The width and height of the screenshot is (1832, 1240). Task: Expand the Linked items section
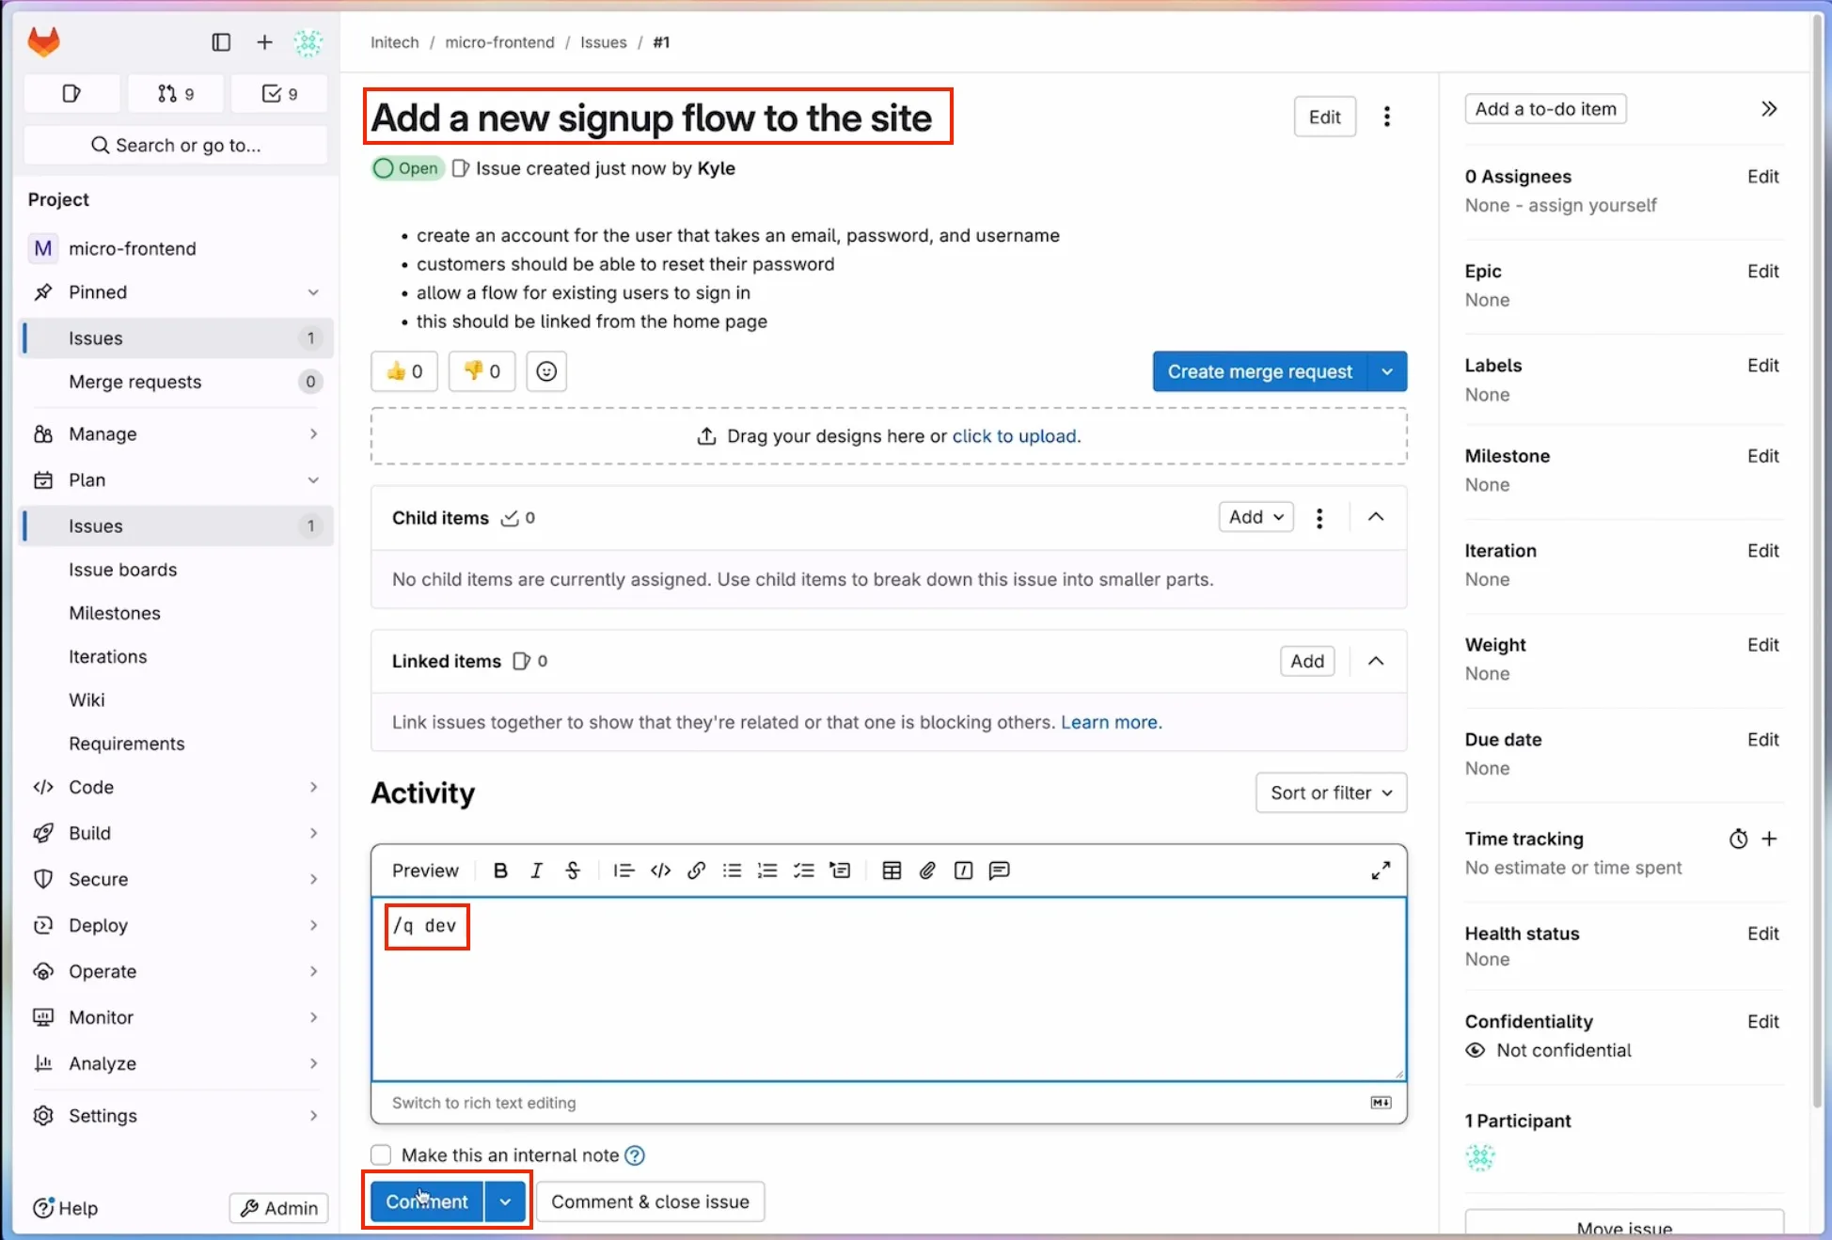pyautogui.click(x=1375, y=660)
